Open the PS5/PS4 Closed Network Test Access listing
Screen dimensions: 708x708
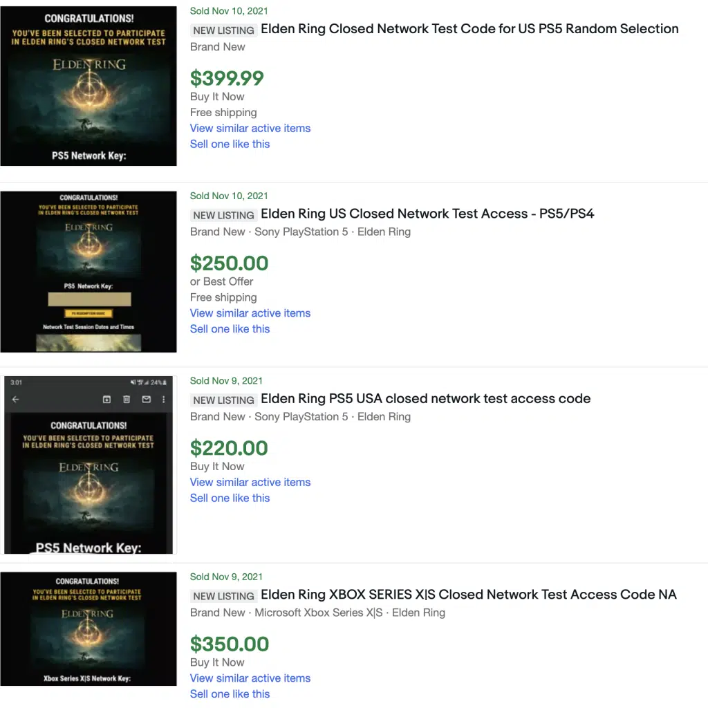tap(427, 214)
